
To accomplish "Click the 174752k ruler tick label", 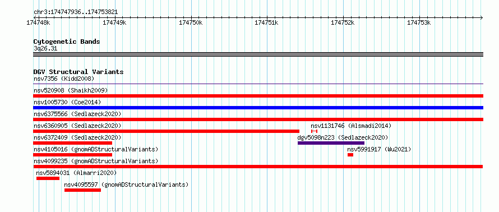I will pyautogui.click(x=343, y=23).
